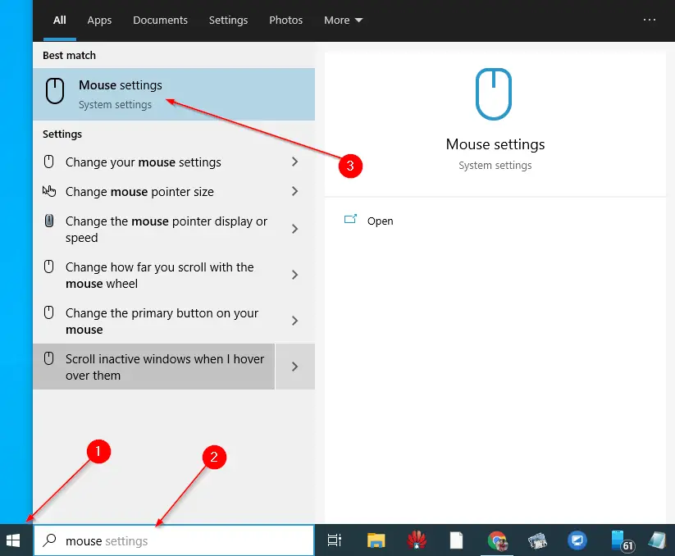Click the taskbar search input field
Screen dimensions: 675x556
[x=174, y=540]
